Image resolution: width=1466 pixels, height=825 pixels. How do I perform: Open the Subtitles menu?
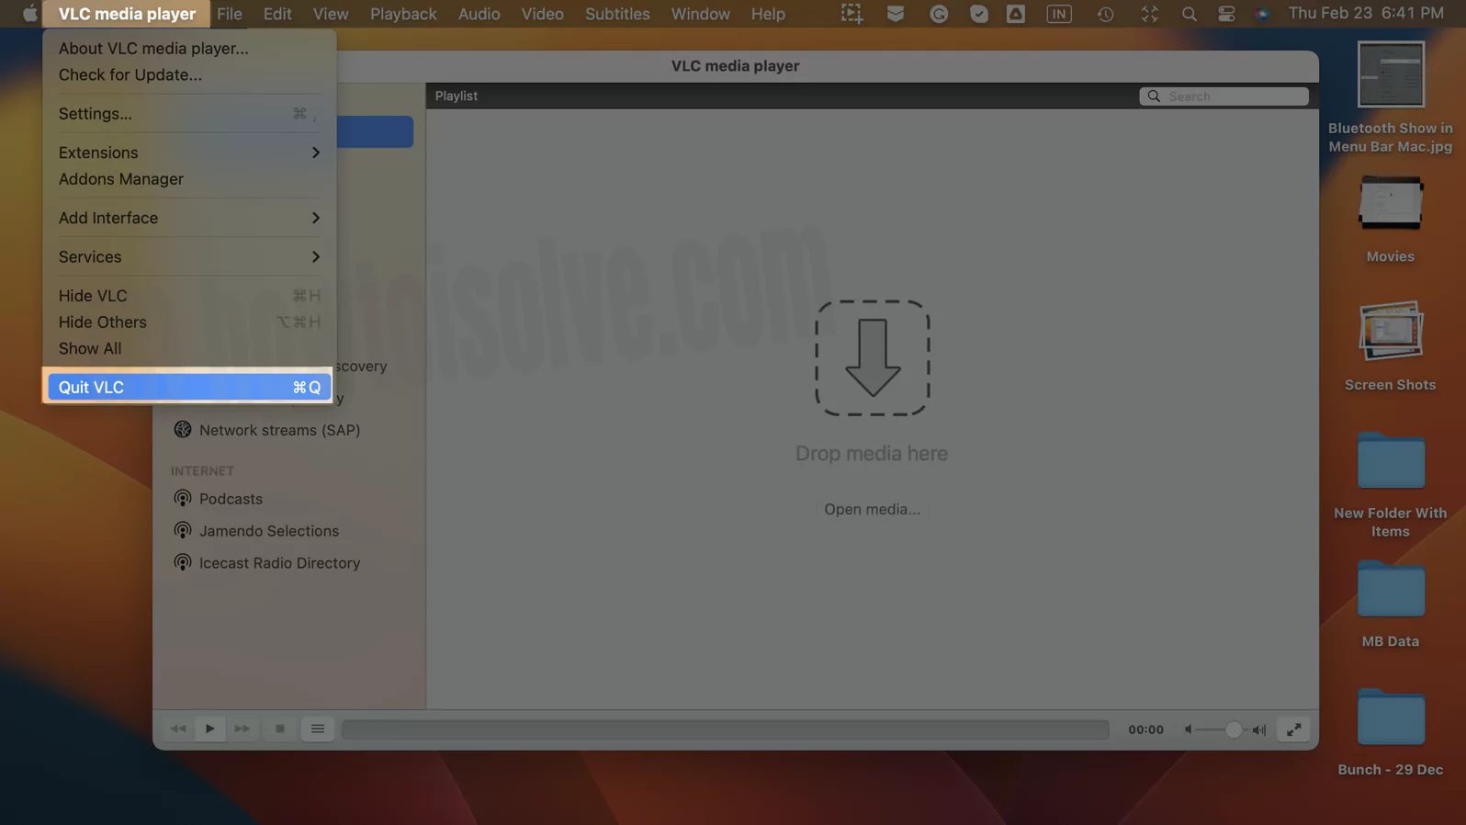point(617,14)
